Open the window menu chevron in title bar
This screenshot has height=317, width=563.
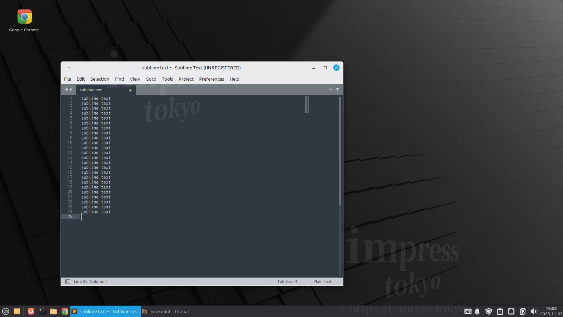click(x=69, y=68)
